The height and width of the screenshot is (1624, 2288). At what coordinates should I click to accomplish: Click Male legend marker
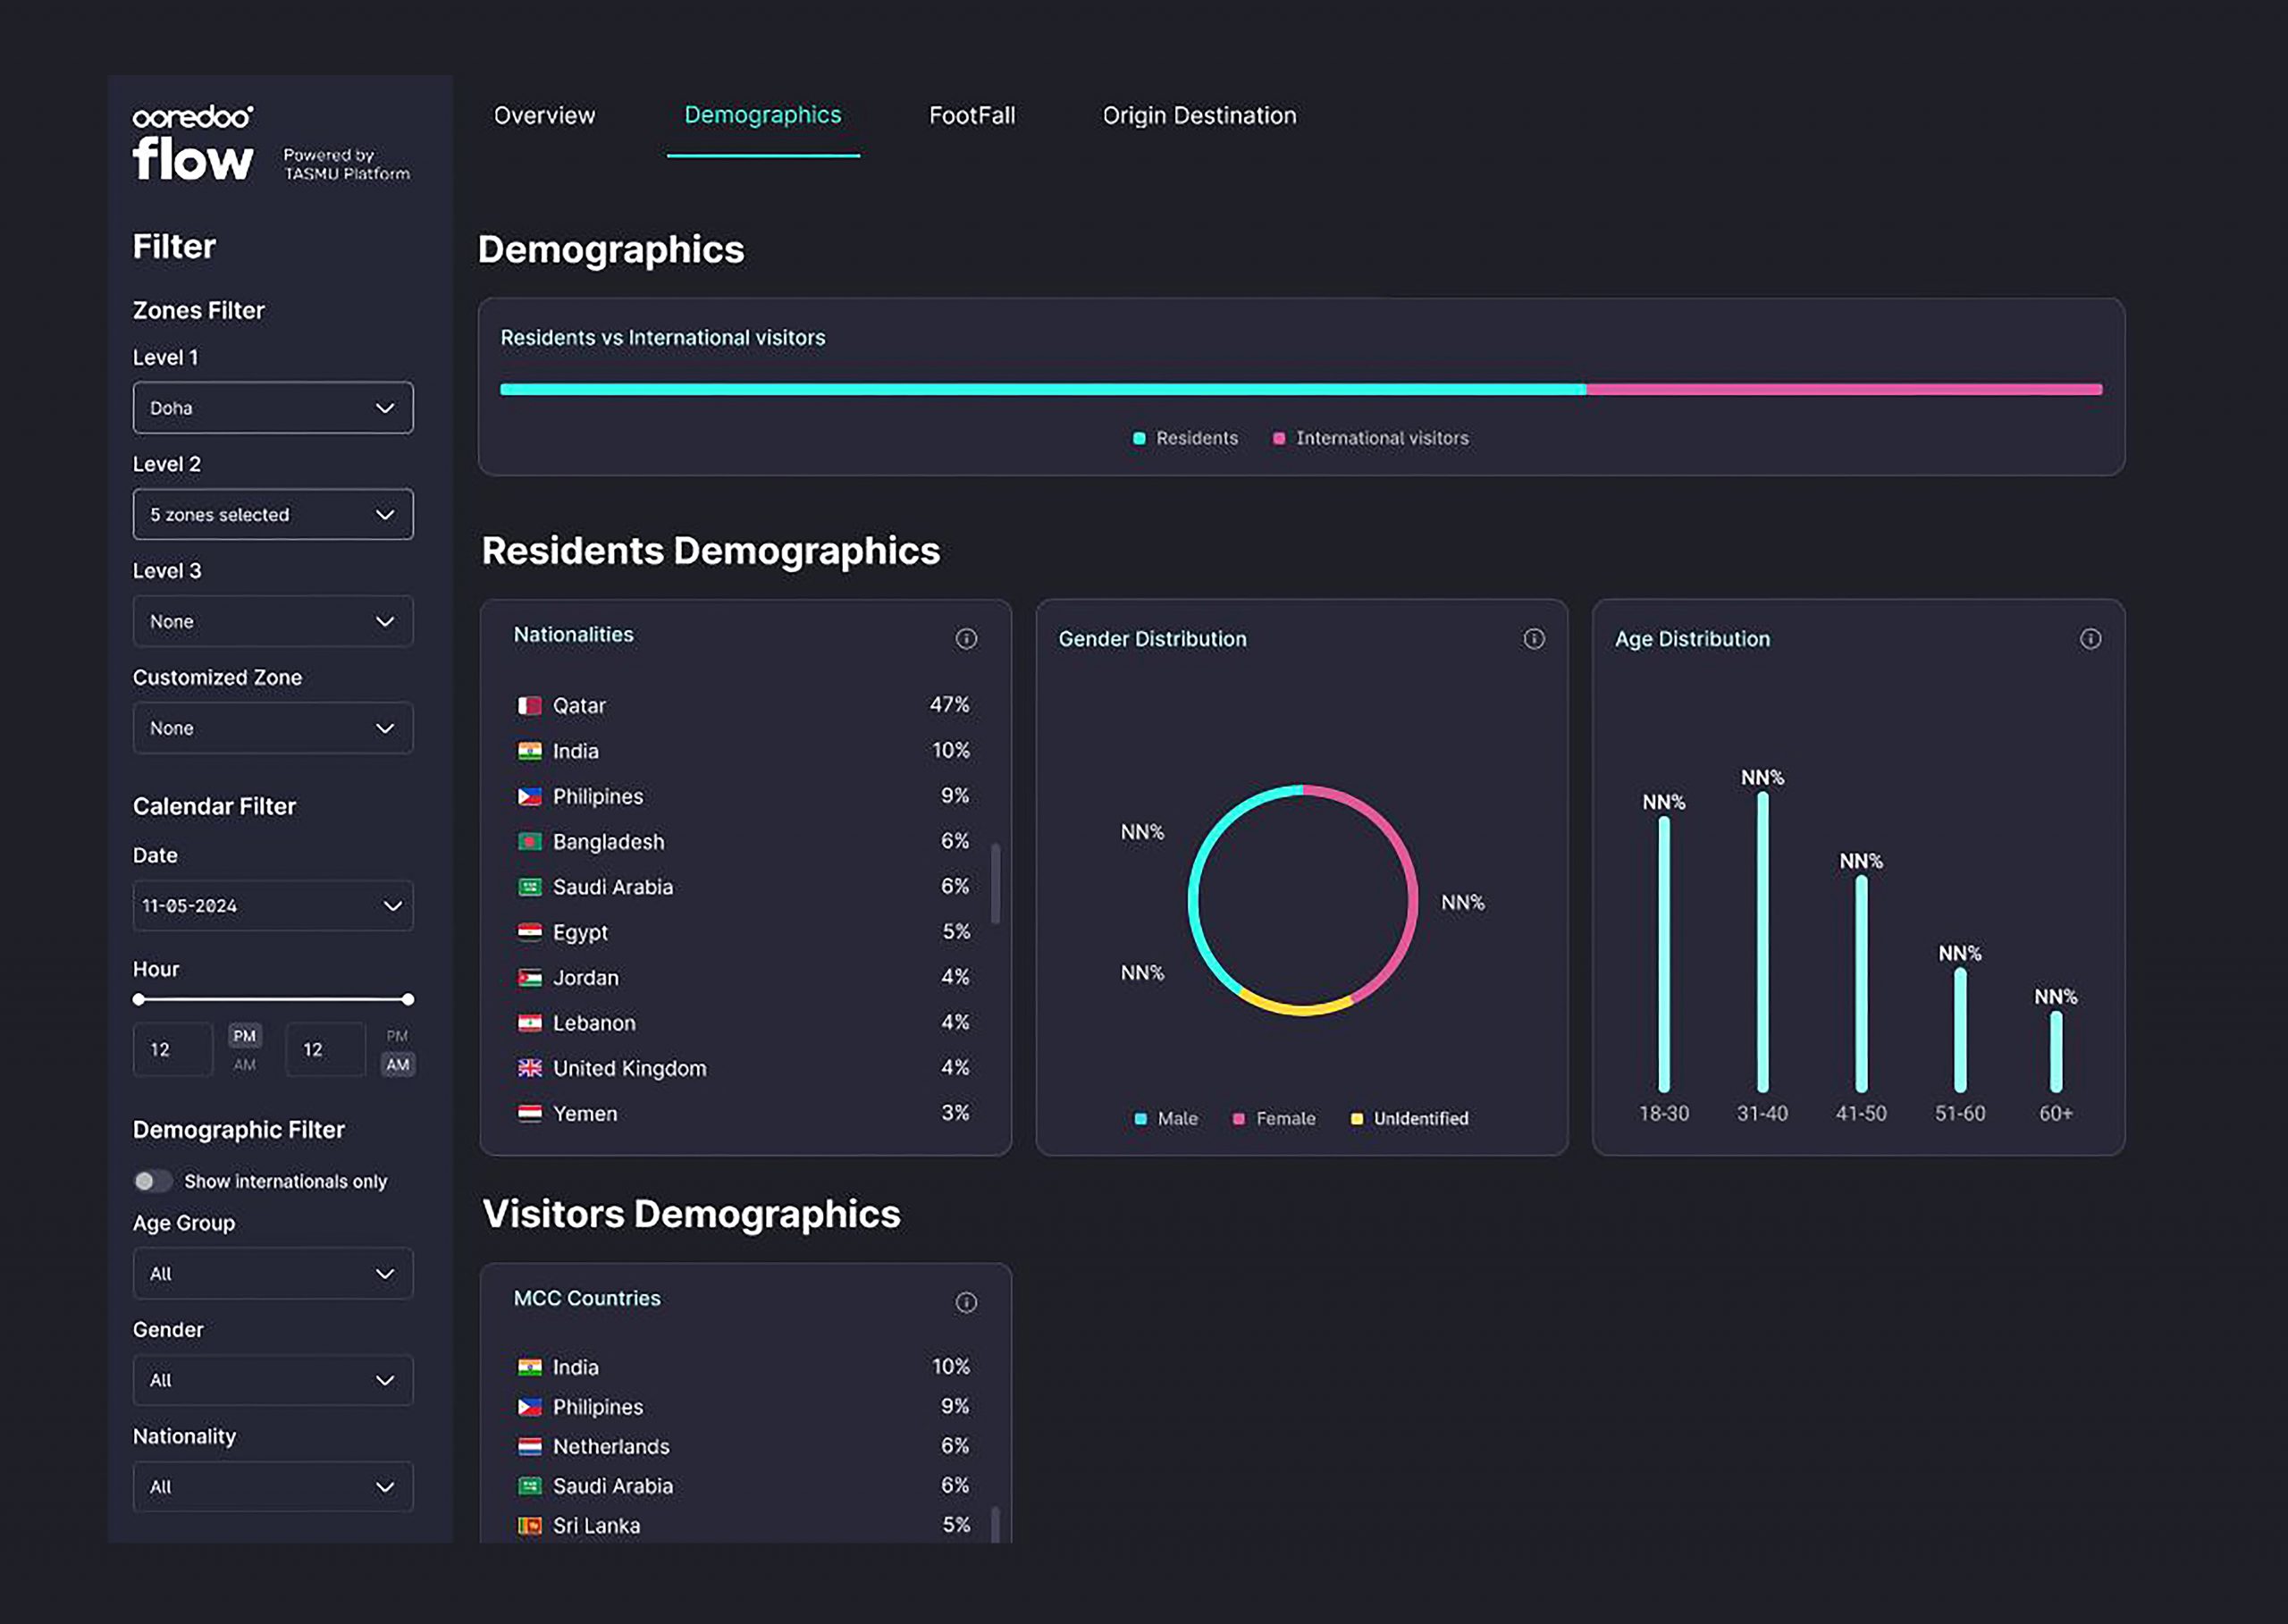click(1141, 1119)
